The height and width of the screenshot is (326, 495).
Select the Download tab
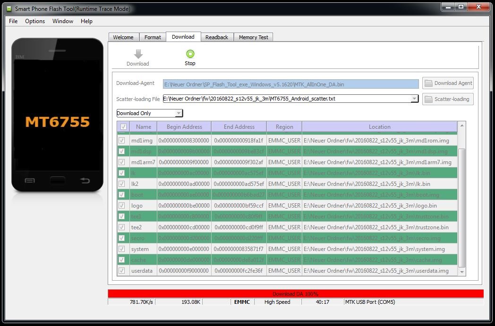[183, 37]
